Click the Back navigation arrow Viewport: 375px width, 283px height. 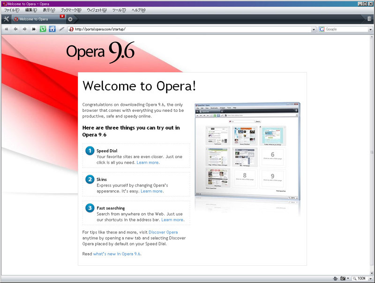pos(15,29)
